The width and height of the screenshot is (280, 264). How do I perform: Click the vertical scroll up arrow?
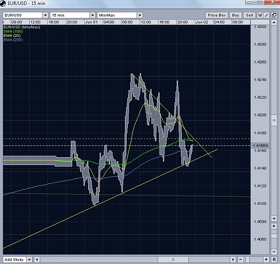click(274, 22)
